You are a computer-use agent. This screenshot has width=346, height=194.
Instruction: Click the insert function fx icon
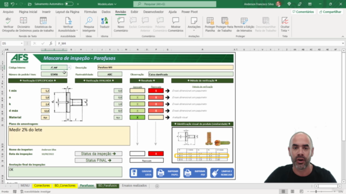pyautogui.click(x=51, y=44)
